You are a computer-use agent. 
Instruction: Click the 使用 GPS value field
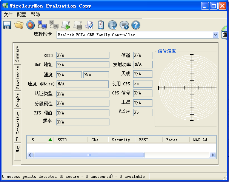143,84
